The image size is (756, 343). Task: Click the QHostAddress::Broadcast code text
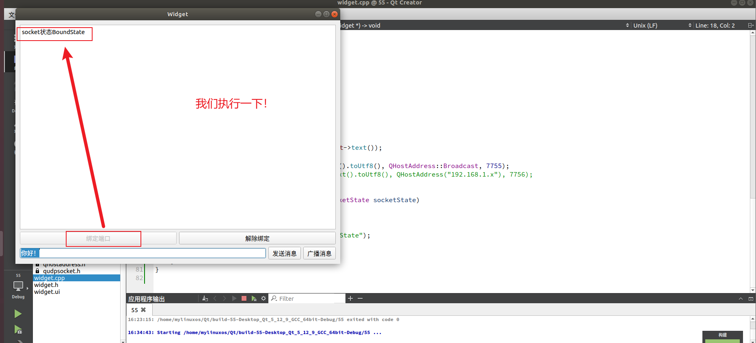(433, 166)
